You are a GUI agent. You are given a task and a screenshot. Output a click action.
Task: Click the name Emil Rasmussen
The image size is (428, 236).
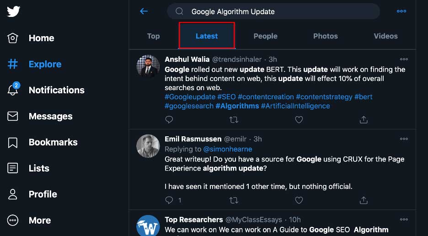coord(193,139)
